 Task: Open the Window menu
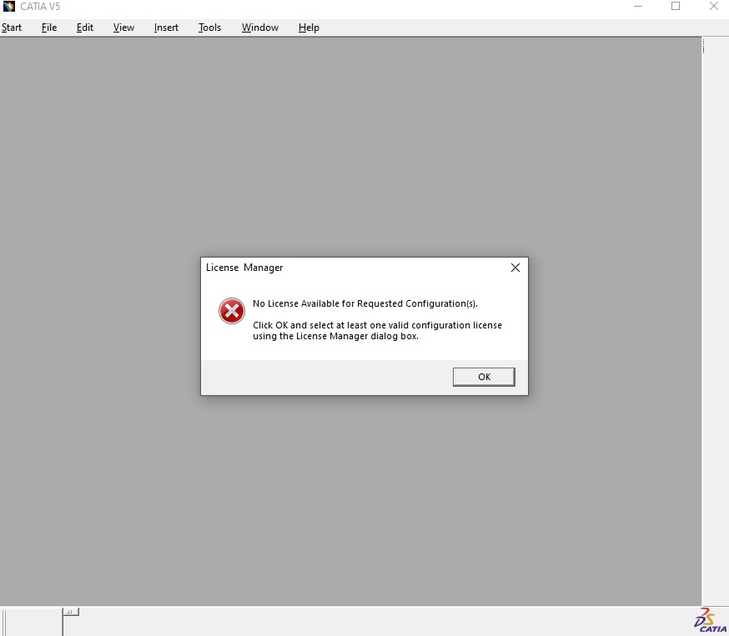260,28
